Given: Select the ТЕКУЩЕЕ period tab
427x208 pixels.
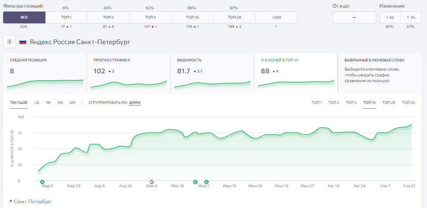Looking at the screenshot, I should (x=19, y=103).
